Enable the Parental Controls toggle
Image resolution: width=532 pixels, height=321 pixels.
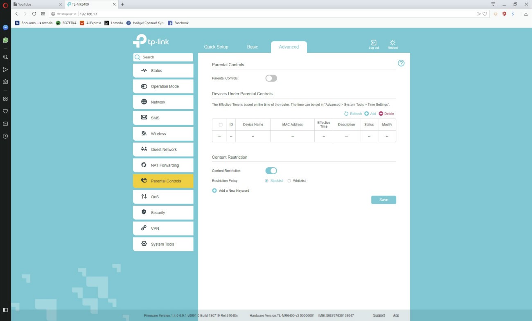(x=271, y=78)
